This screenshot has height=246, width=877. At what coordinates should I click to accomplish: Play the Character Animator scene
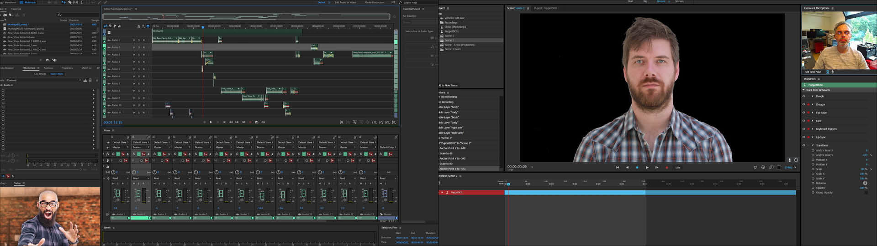647,167
